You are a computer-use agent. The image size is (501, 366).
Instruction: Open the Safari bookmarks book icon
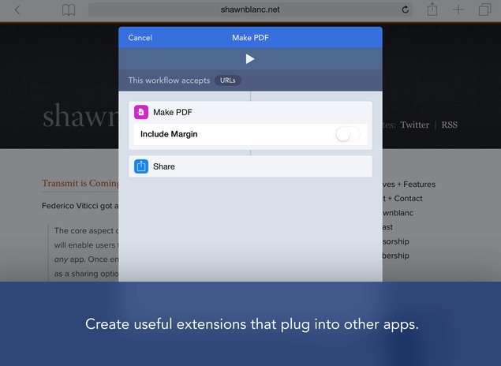pyautogui.click(x=69, y=10)
